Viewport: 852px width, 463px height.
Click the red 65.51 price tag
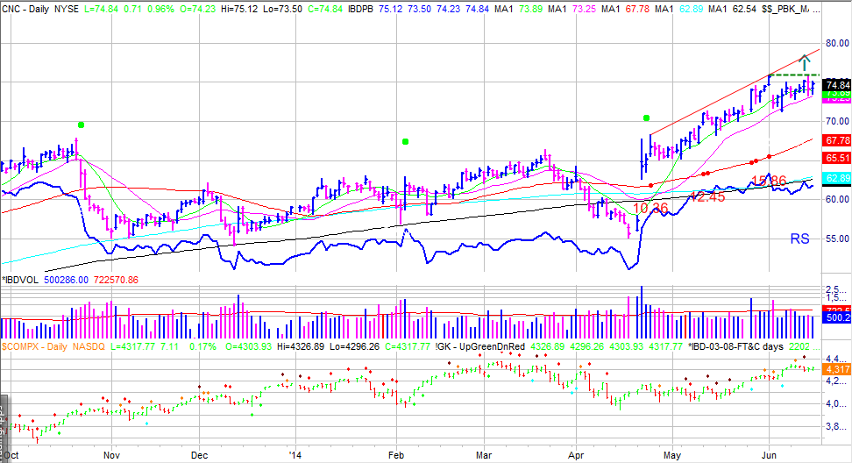[837, 158]
